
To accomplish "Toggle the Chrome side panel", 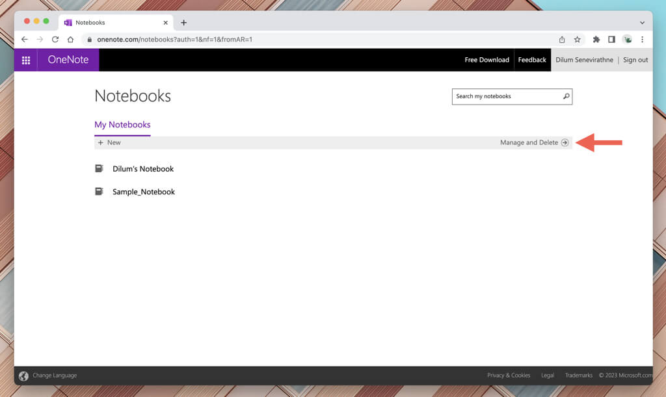I will (x=611, y=40).
